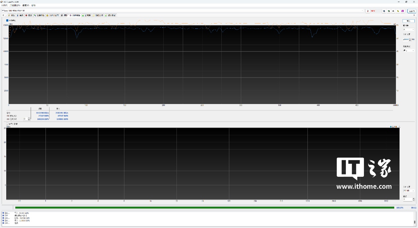Click the thermometer temperature icon
Screen dimensions: 418x228
pos(368,11)
